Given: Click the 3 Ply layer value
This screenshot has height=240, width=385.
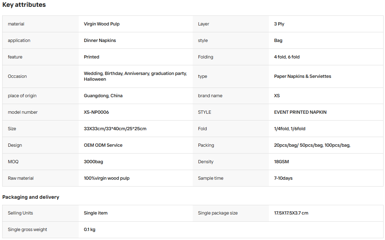Looking at the screenshot, I should click(x=279, y=24).
